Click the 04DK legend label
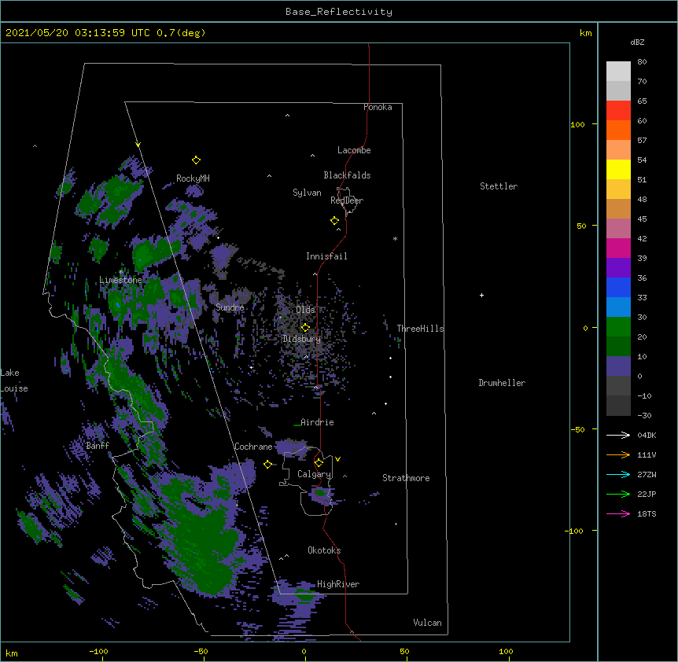Viewport: 678px width, 662px height. click(x=647, y=435)
